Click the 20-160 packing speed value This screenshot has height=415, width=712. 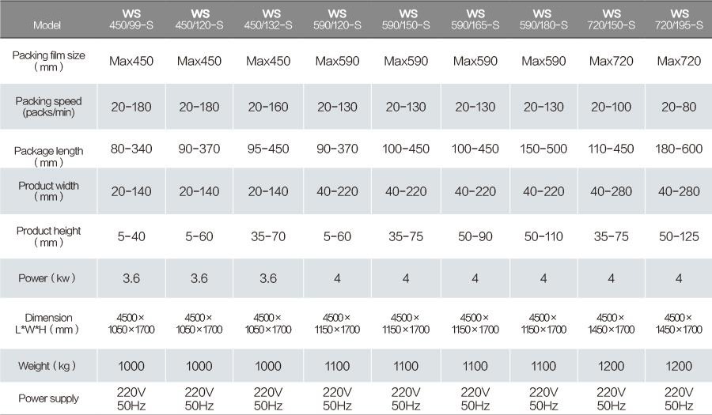[268, 107]
